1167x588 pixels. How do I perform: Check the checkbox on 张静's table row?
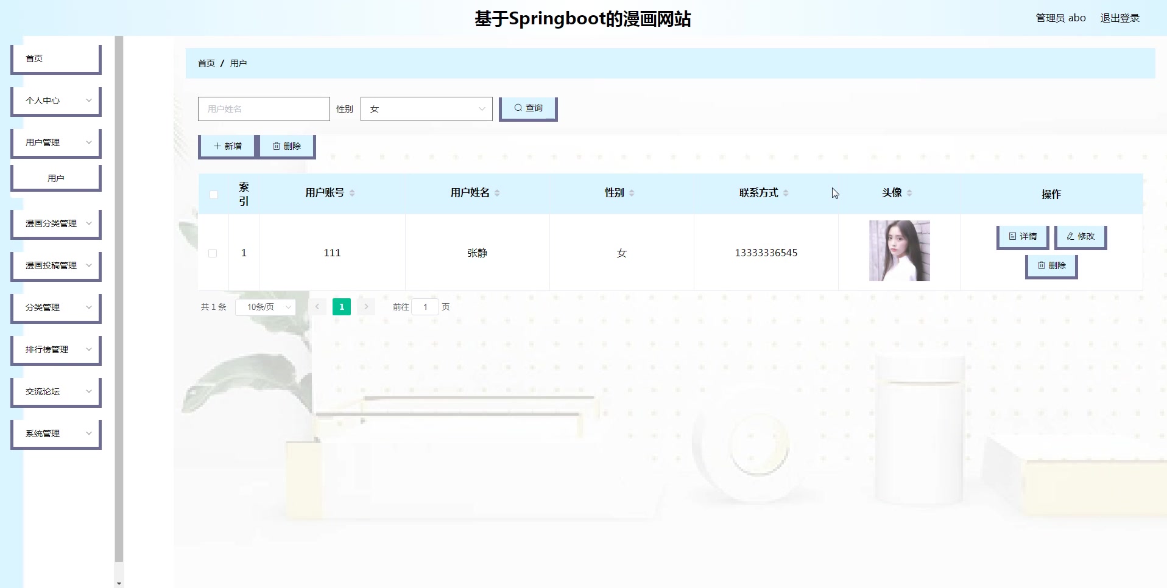point(213,253)
